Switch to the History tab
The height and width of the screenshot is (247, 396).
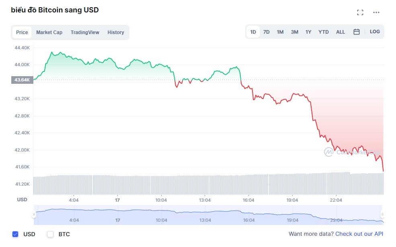(x=116, y=32)
